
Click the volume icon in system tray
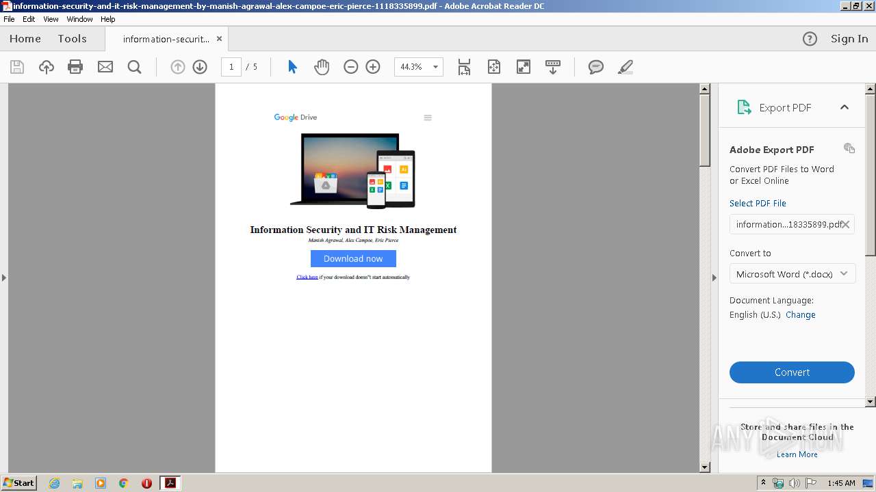pyautogui.click(x=795, y=483)
